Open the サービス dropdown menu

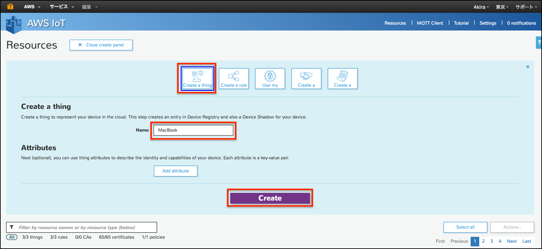click(x=62, y=7)
